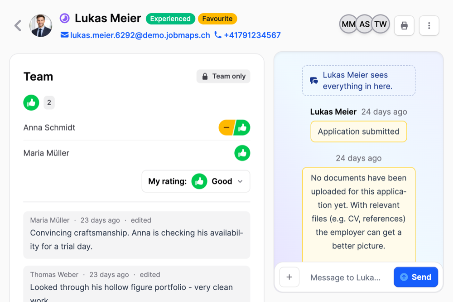Click the Application submitted message
Viewport: 453px width, 302px height.
[358, 132]
